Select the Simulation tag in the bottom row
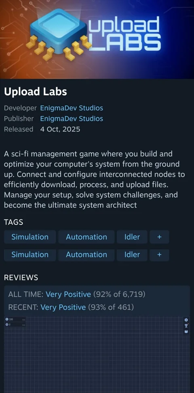 tap(30, 255)
